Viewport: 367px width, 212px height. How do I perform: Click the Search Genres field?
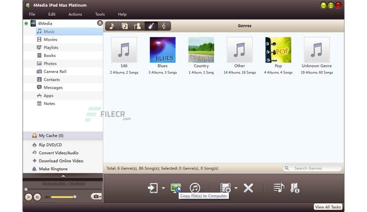coord(312,168)
